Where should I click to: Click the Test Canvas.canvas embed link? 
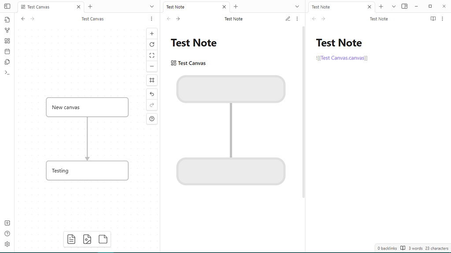[x=343, y=58]
